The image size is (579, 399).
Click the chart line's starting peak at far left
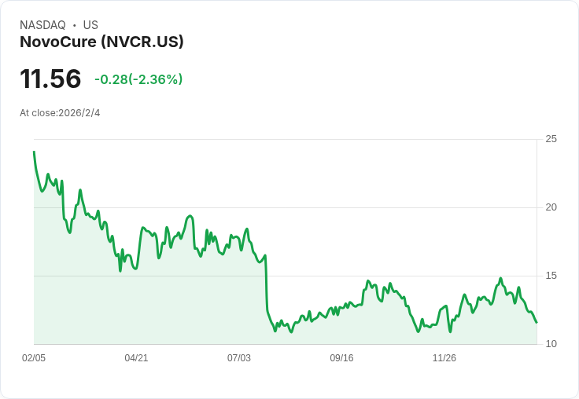34,152
